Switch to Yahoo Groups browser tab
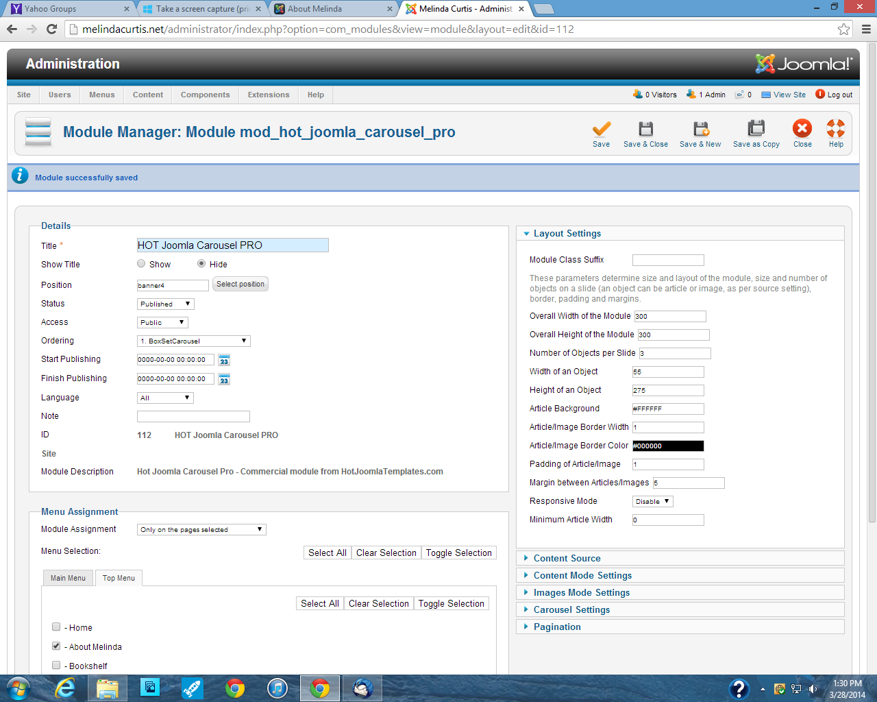The width and height of the screenshot is (877, 702). pos(69,9)
